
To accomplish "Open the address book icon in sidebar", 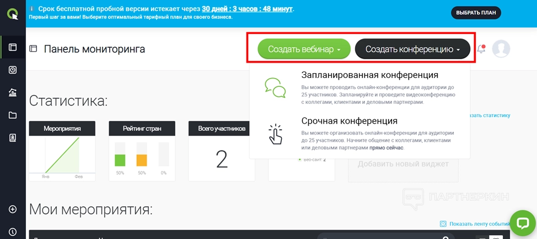I will click(13, 138).
